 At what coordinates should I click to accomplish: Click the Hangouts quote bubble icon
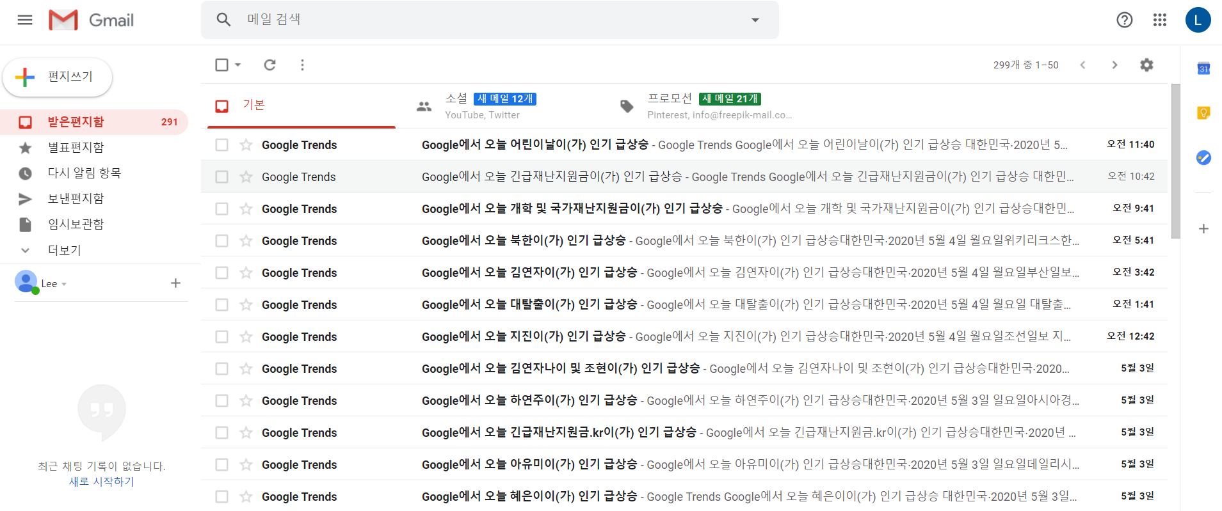tap(102, 412)
